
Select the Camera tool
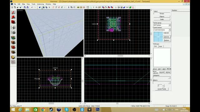coord(13,22)
